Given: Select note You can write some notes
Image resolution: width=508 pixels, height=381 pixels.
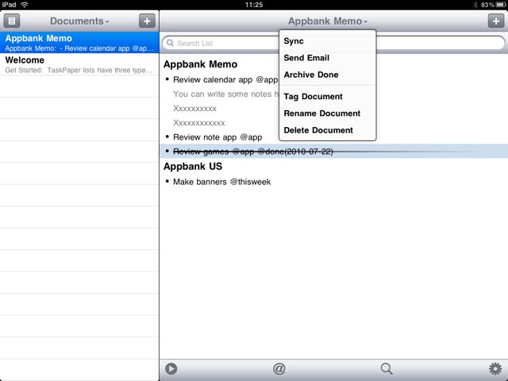Looking at the screenshot, I should click(225, 94).
